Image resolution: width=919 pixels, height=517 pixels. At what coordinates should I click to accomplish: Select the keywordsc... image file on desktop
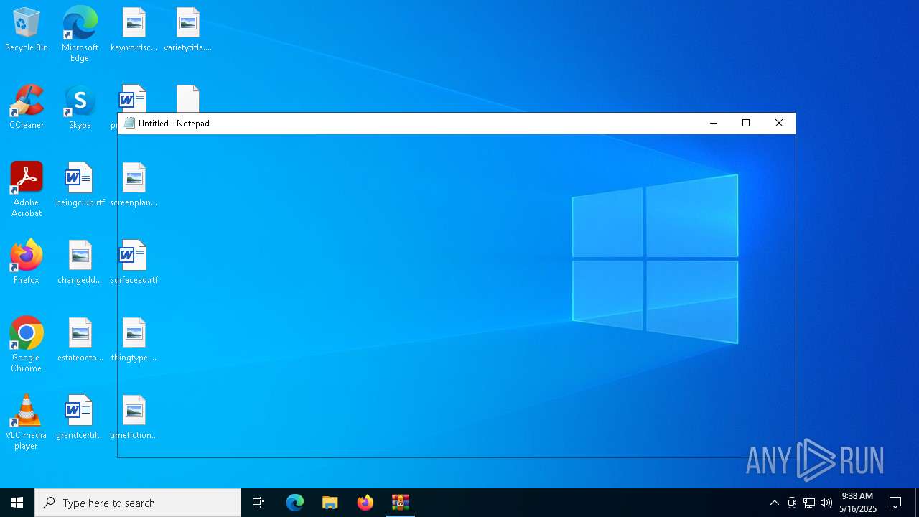point(134,30)
